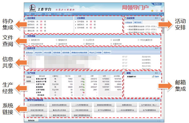The image size is (189, 123).
Task: Select the 分公司 view in 生产经营
Action: [x=29, y=77]
